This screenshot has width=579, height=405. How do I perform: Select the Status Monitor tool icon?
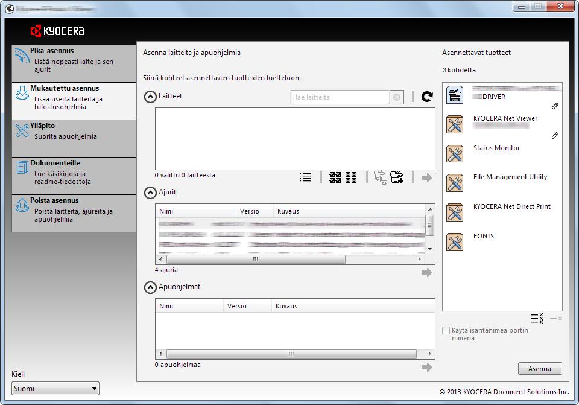pyautogui.click(x=455, y=154)
